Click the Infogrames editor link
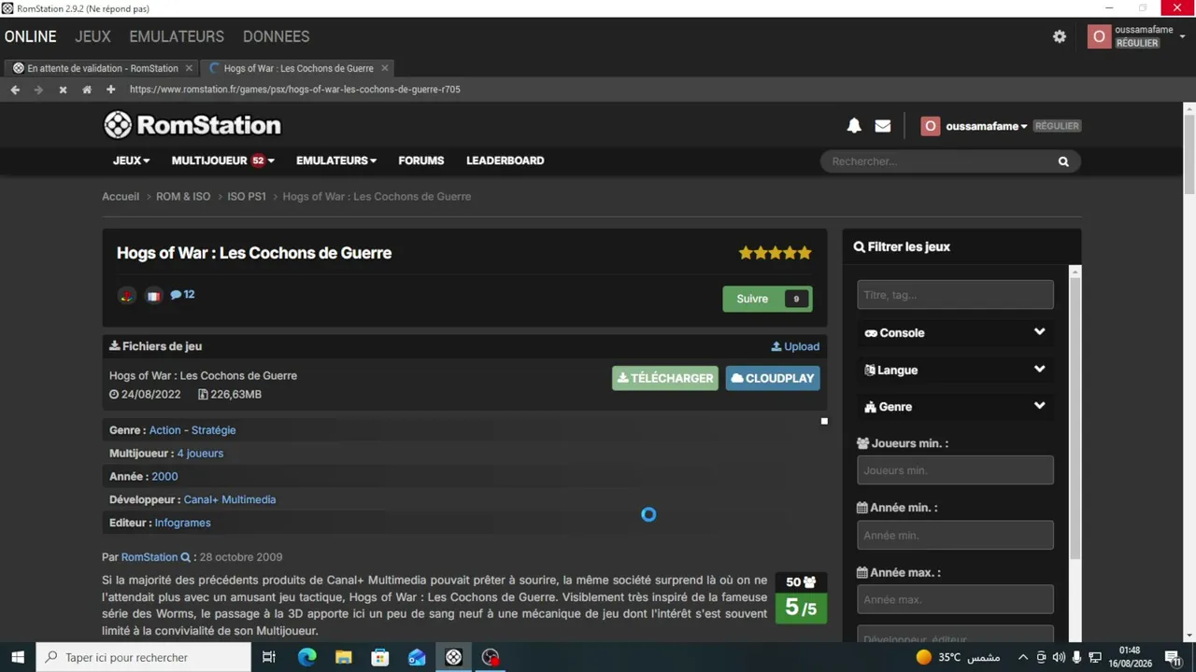The height and width of the screenshot is (672, 1196). tap(183, 524)
